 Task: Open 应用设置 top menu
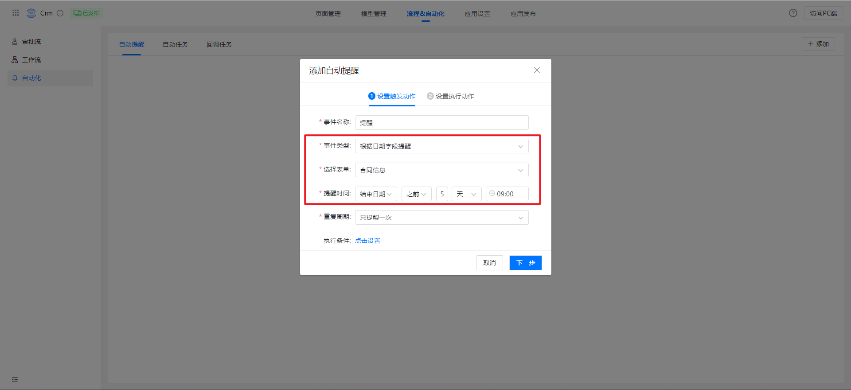coord(477,14)
